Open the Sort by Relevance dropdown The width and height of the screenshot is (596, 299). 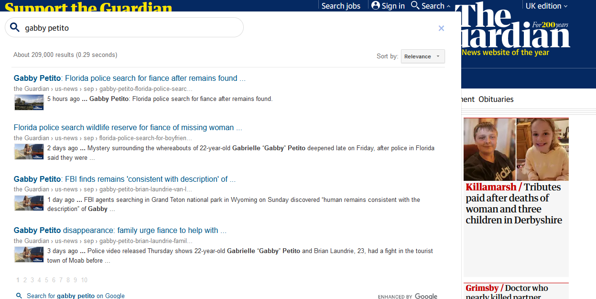(423, 56)
